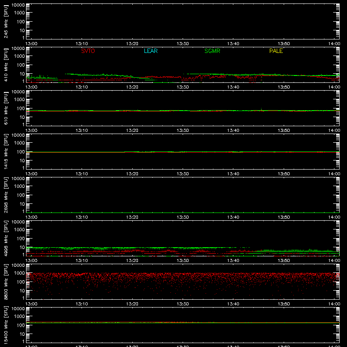
Task: Select the 8800 MHz [SFU] axis title
Action: tap(6, 282)
